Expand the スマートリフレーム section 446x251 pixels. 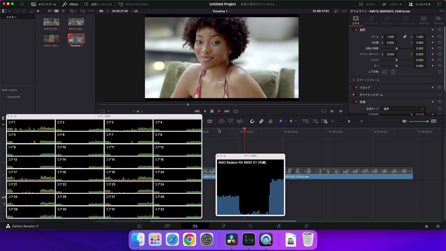tap(353, 80)
